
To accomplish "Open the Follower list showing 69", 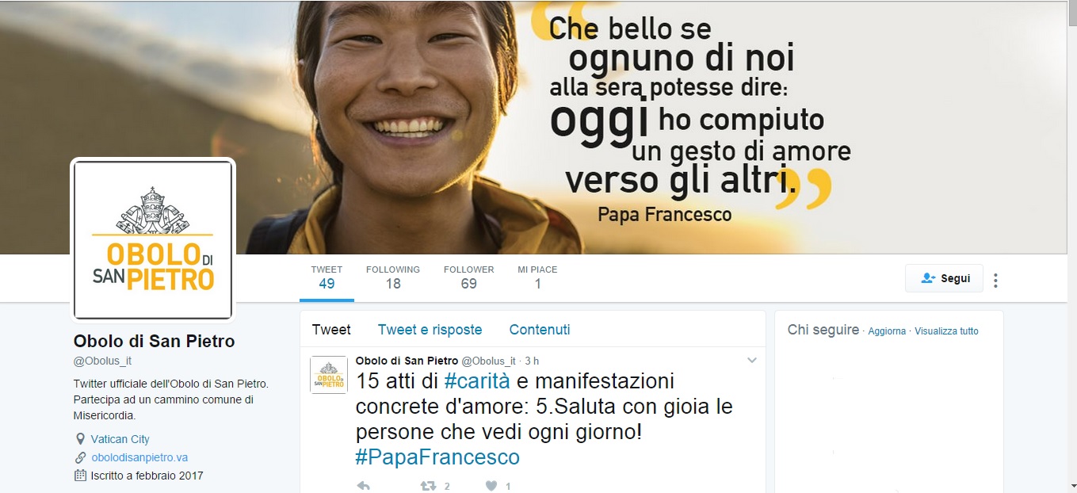I will click(x=468, y=277).
